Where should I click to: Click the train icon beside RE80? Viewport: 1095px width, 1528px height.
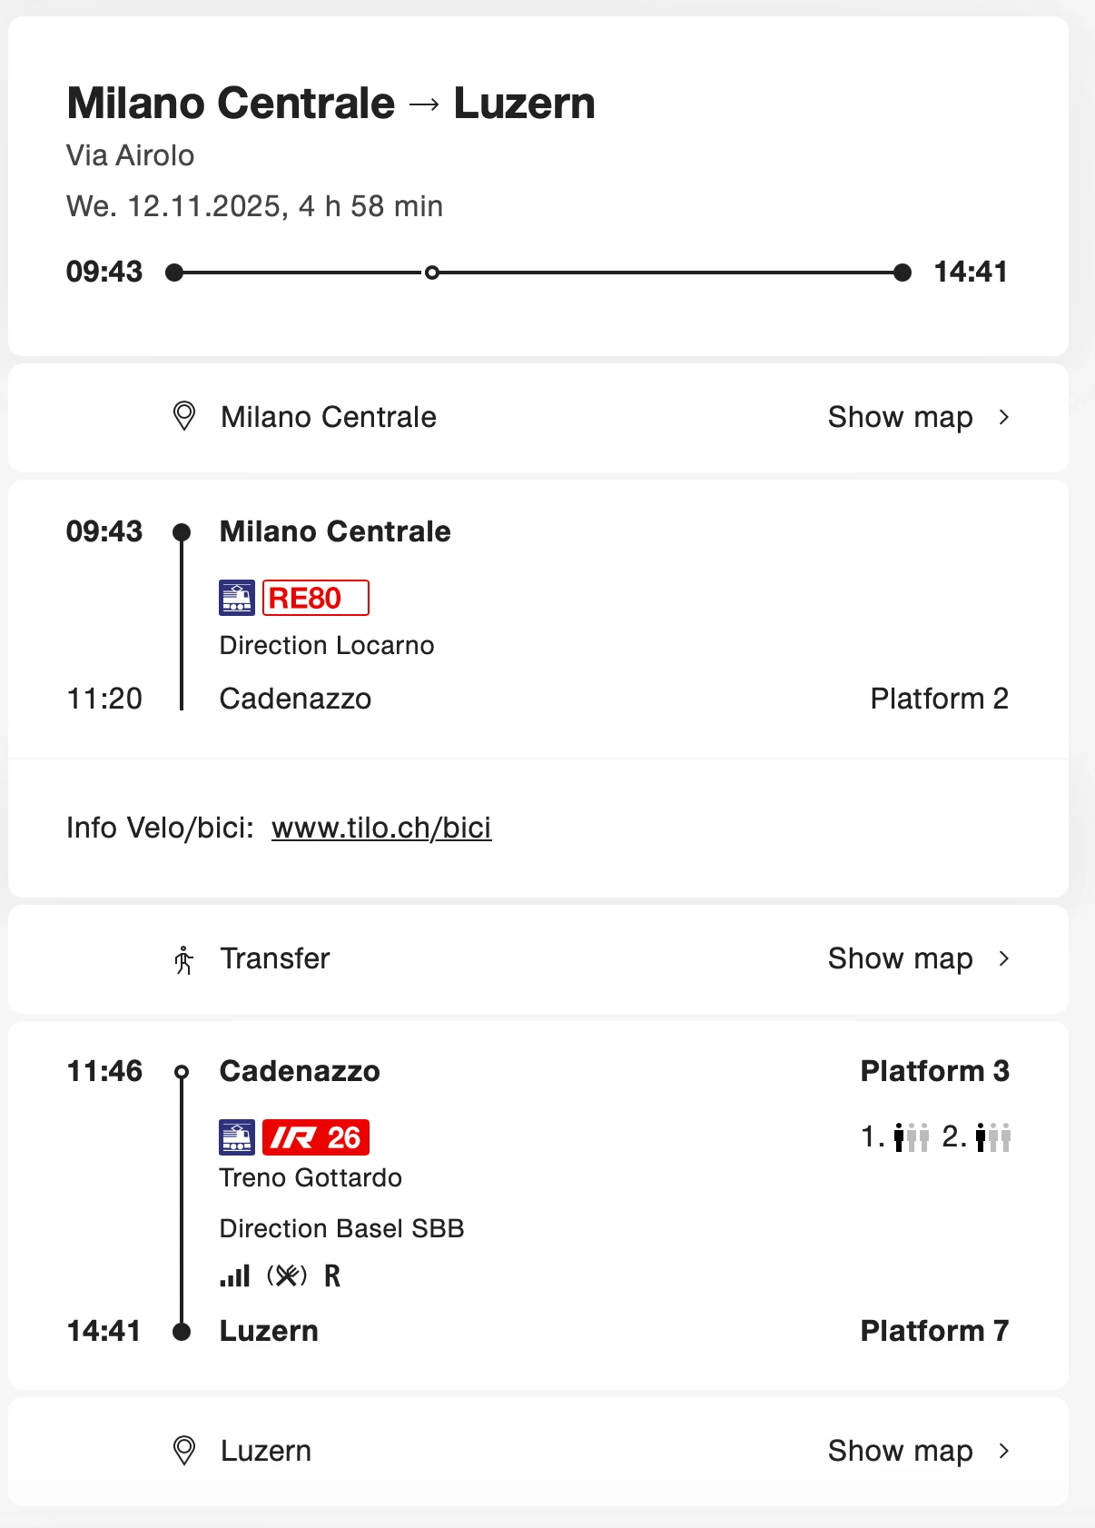pos(237,598)
